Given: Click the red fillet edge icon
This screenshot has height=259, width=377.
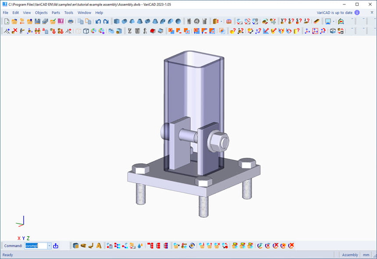Looking at the screenshot, I should coord(153,31).
